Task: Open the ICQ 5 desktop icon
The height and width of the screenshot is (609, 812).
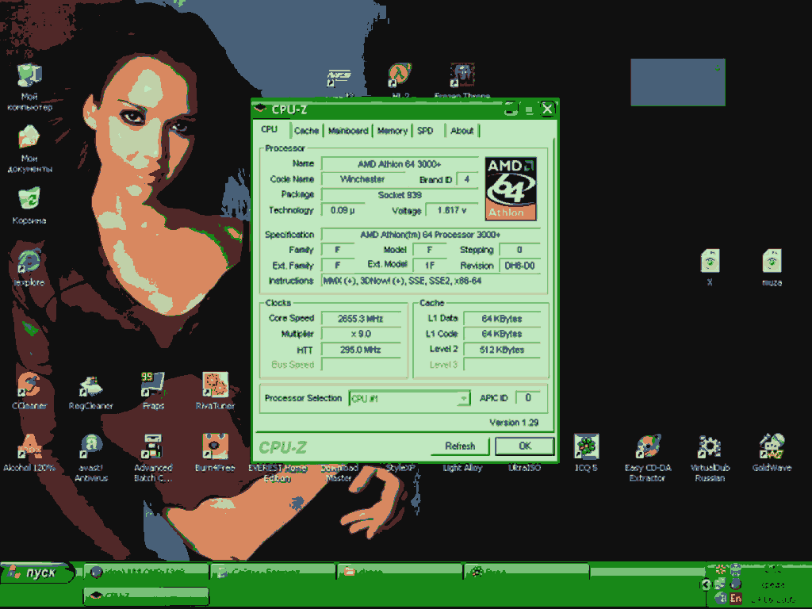Action: [x=586, y=453]
